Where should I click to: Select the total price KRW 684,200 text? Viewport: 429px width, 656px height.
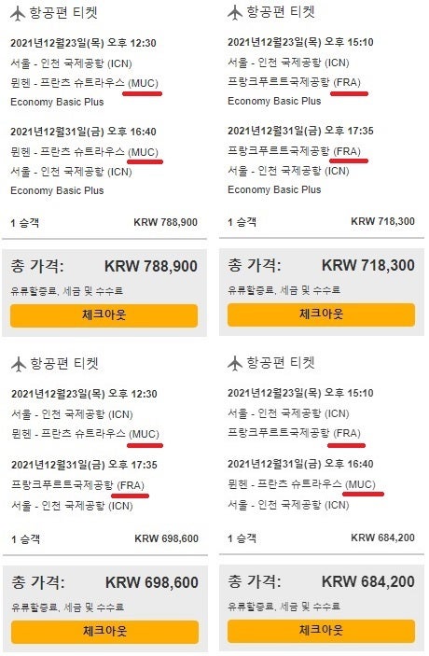click(368, 581)
